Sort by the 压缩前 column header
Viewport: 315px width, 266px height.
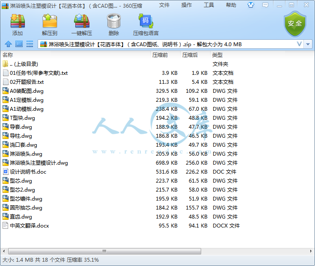click(x=160, y=55)
